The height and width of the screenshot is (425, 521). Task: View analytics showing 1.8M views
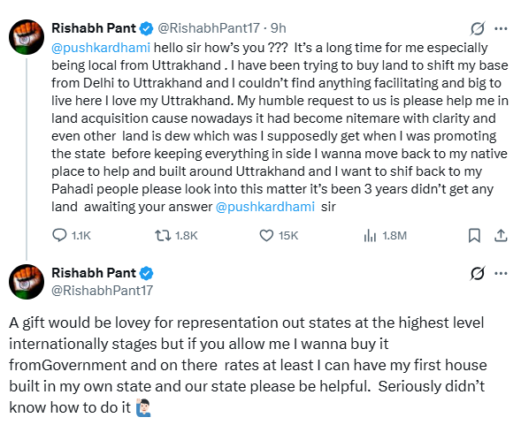370,235
